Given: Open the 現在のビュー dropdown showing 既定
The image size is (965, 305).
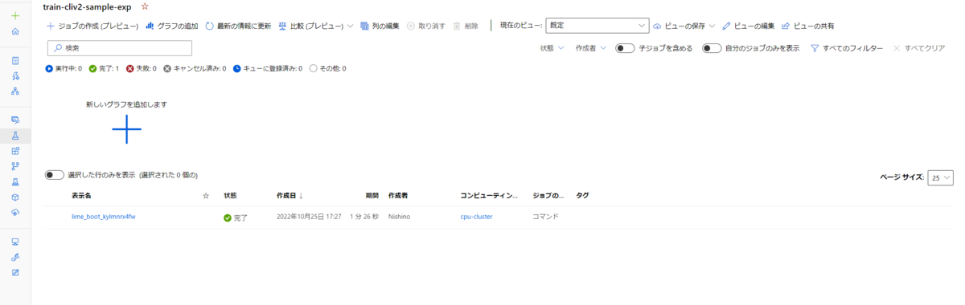Looking at the screenshot, I should click(597, 26).
